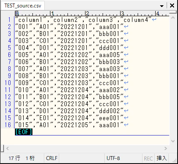Click the header text "column1"
This screenshot has height=164, width=178.
(31, 20)
